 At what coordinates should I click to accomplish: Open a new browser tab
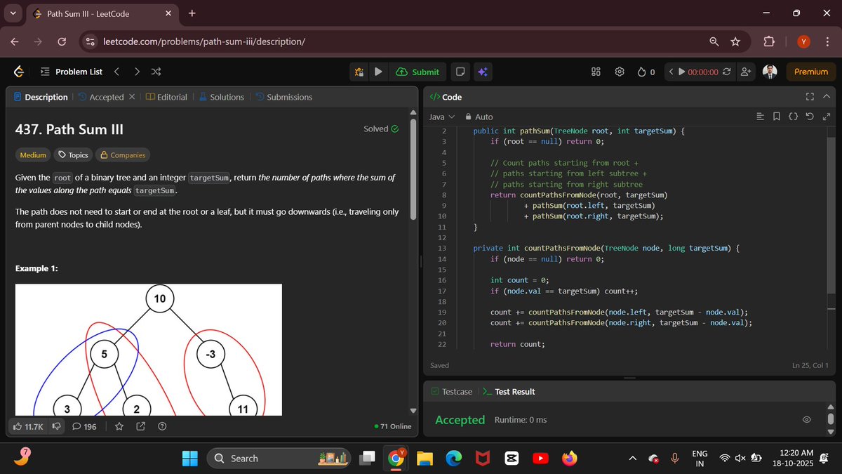(x=192, y=13)
